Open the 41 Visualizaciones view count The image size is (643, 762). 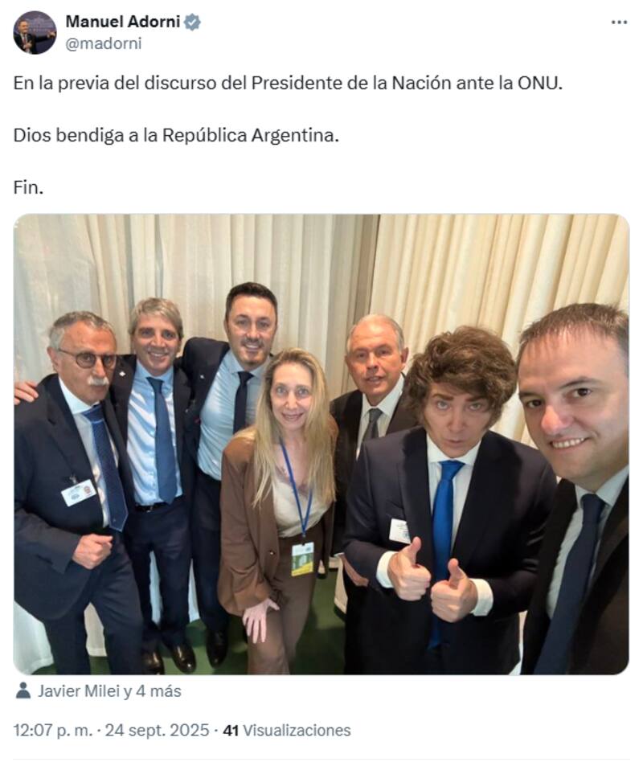[287, 731]
